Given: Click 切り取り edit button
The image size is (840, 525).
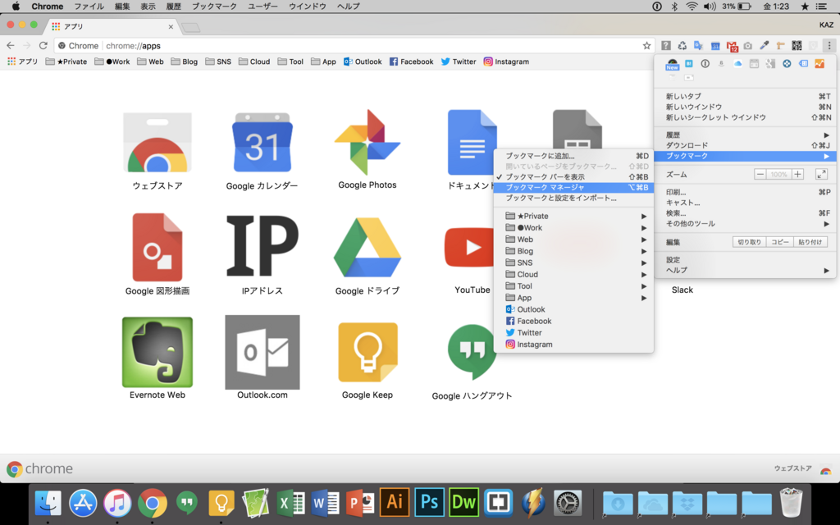Looking at the screenshot, I should 749,242.
